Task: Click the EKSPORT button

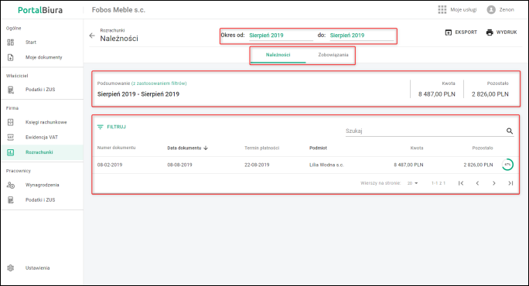Action: 461,32
